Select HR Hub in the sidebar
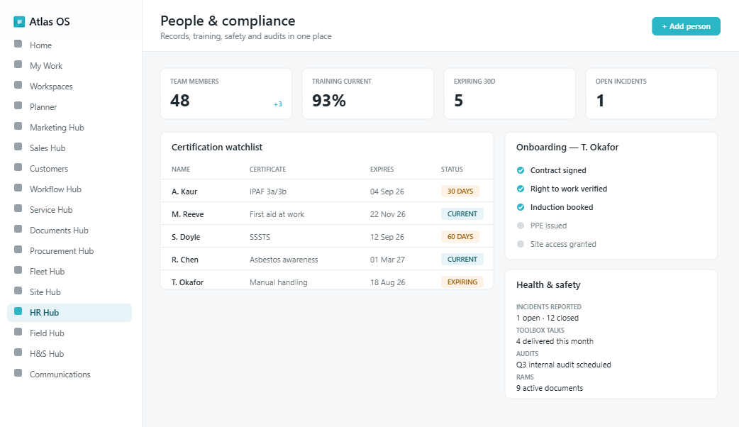The height and width of the screenshot is (427, 739). pos(70,313)
